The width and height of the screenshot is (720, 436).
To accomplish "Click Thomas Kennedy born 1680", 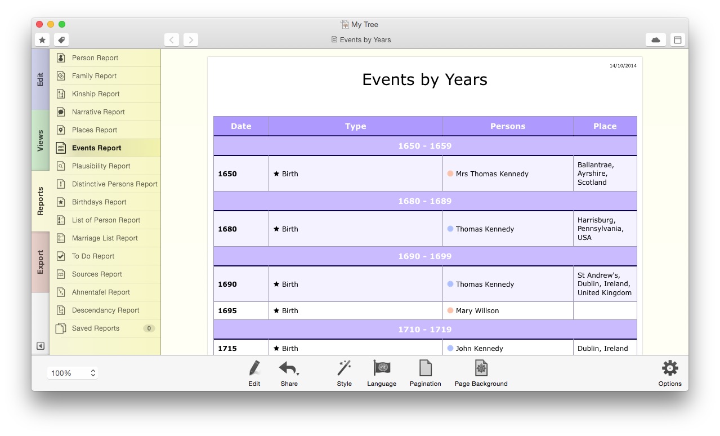I will click(x=485, y=229).
